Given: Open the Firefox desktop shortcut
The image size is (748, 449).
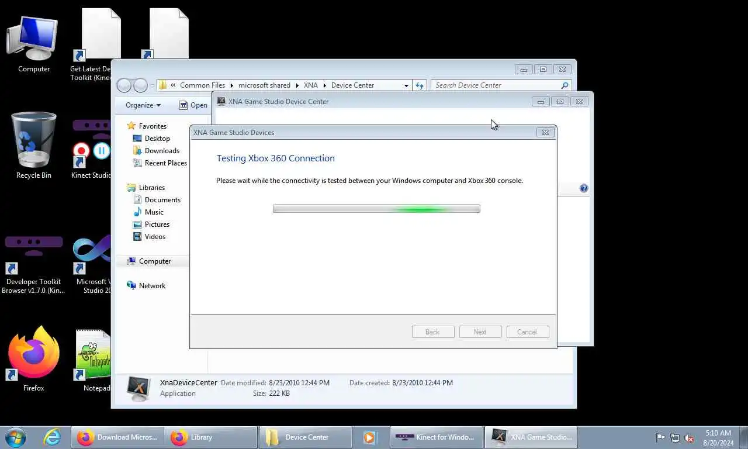Looking at the screenshot, I should (33, 358).
